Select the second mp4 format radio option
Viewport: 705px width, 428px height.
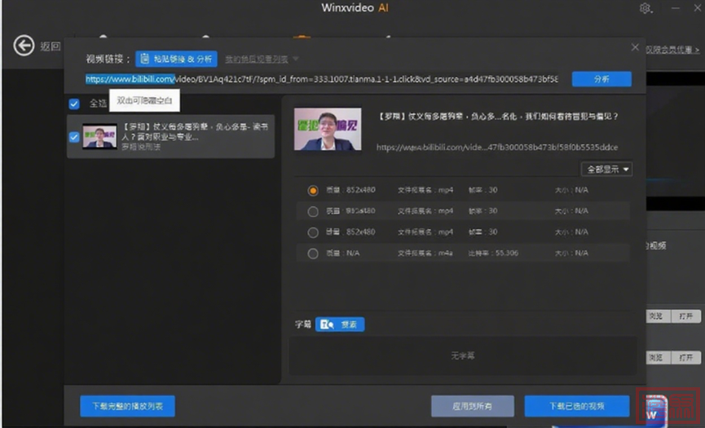[x=313, y=211]
